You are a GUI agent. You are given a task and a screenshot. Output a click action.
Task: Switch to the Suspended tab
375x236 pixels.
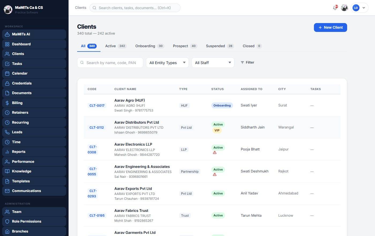coord(220,46)
